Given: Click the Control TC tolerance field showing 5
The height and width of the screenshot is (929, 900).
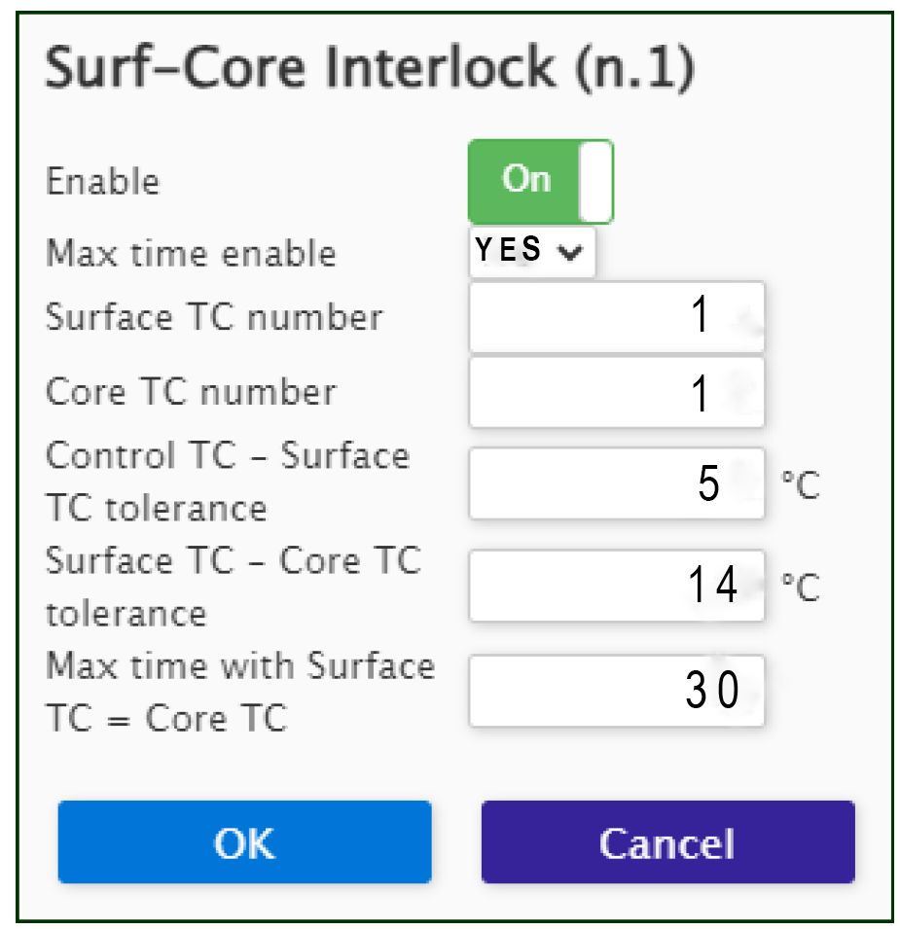Looking at the screenshot, I should pos(617,483).
